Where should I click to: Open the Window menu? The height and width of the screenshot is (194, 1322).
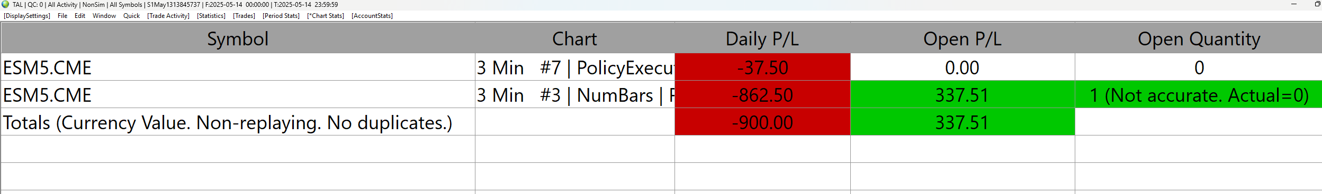point(104,16)
